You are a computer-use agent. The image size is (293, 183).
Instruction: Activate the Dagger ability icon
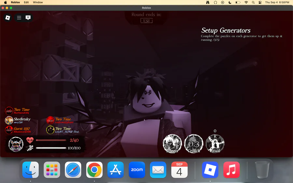172,144
